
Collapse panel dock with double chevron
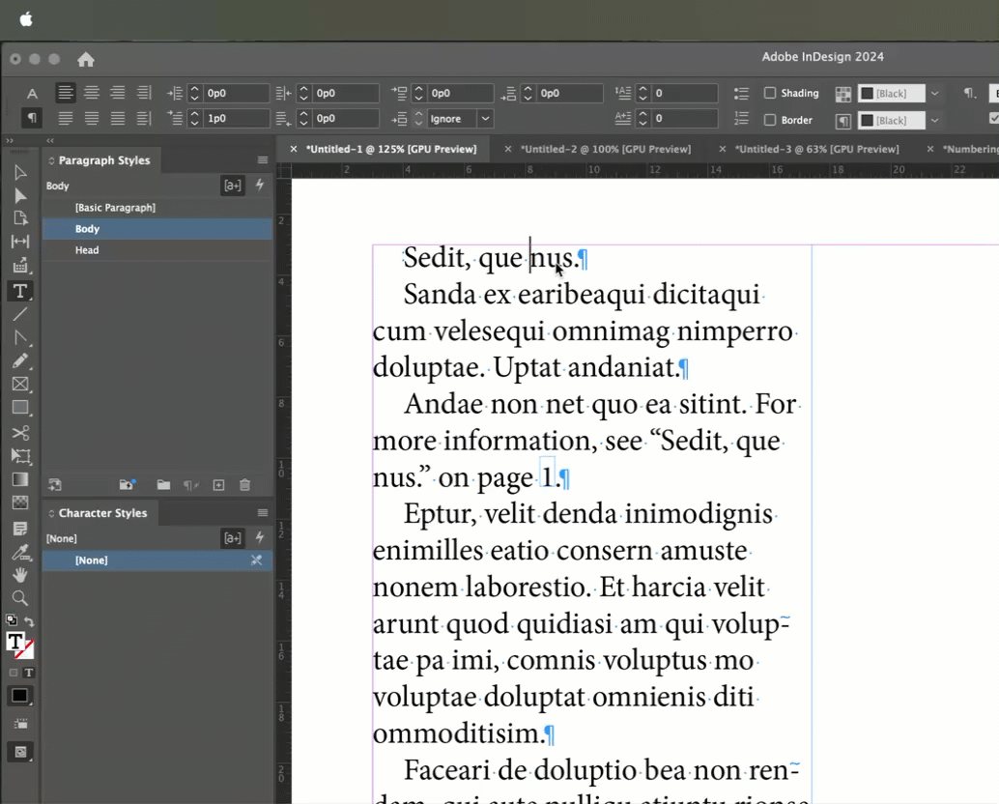50,140
